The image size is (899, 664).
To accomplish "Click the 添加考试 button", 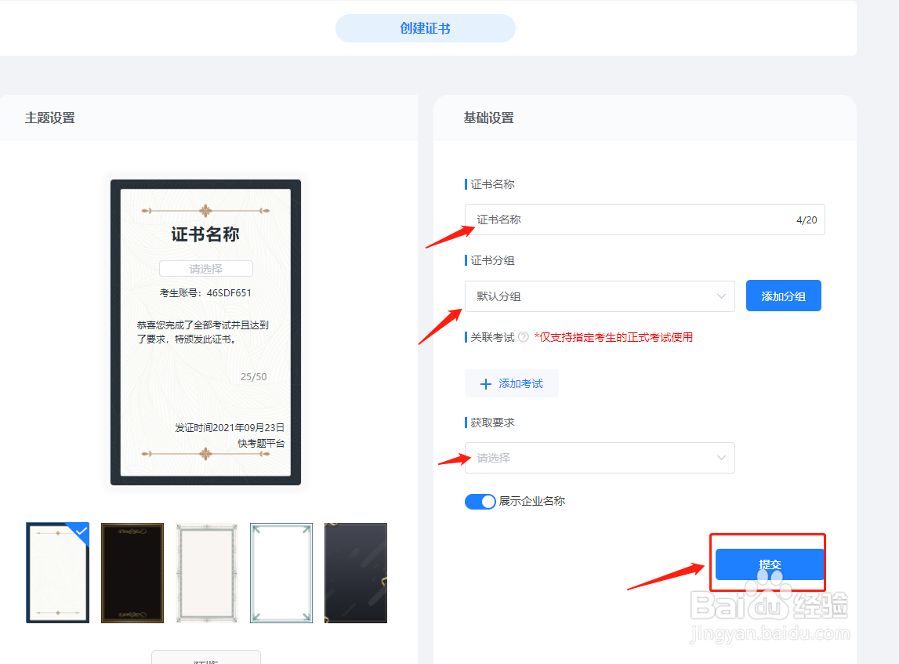I will 512,383.
